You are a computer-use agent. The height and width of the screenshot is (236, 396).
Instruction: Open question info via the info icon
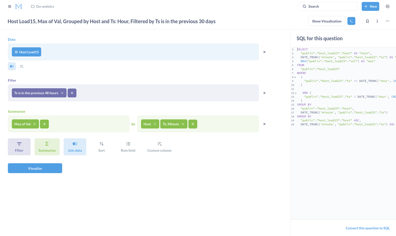377,21
